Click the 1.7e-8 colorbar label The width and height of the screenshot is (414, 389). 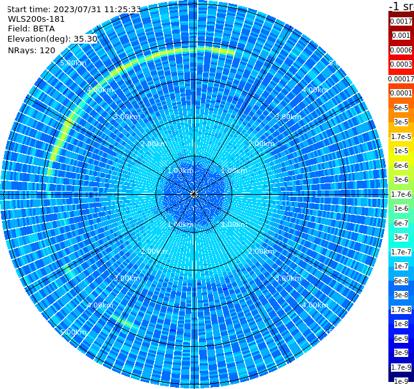pyautogui.click(x=401, y=310)
